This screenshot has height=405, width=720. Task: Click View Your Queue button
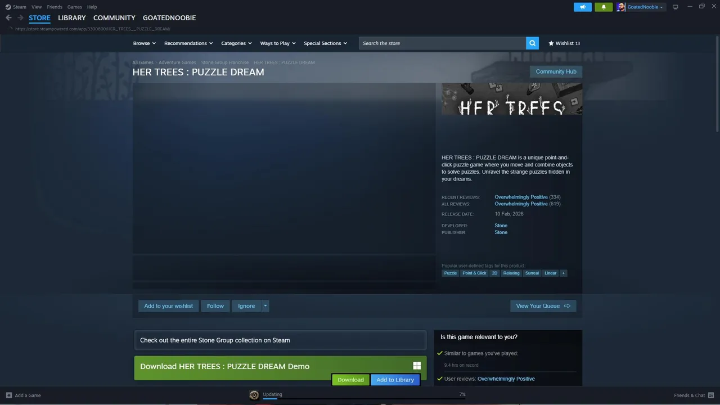543,306
